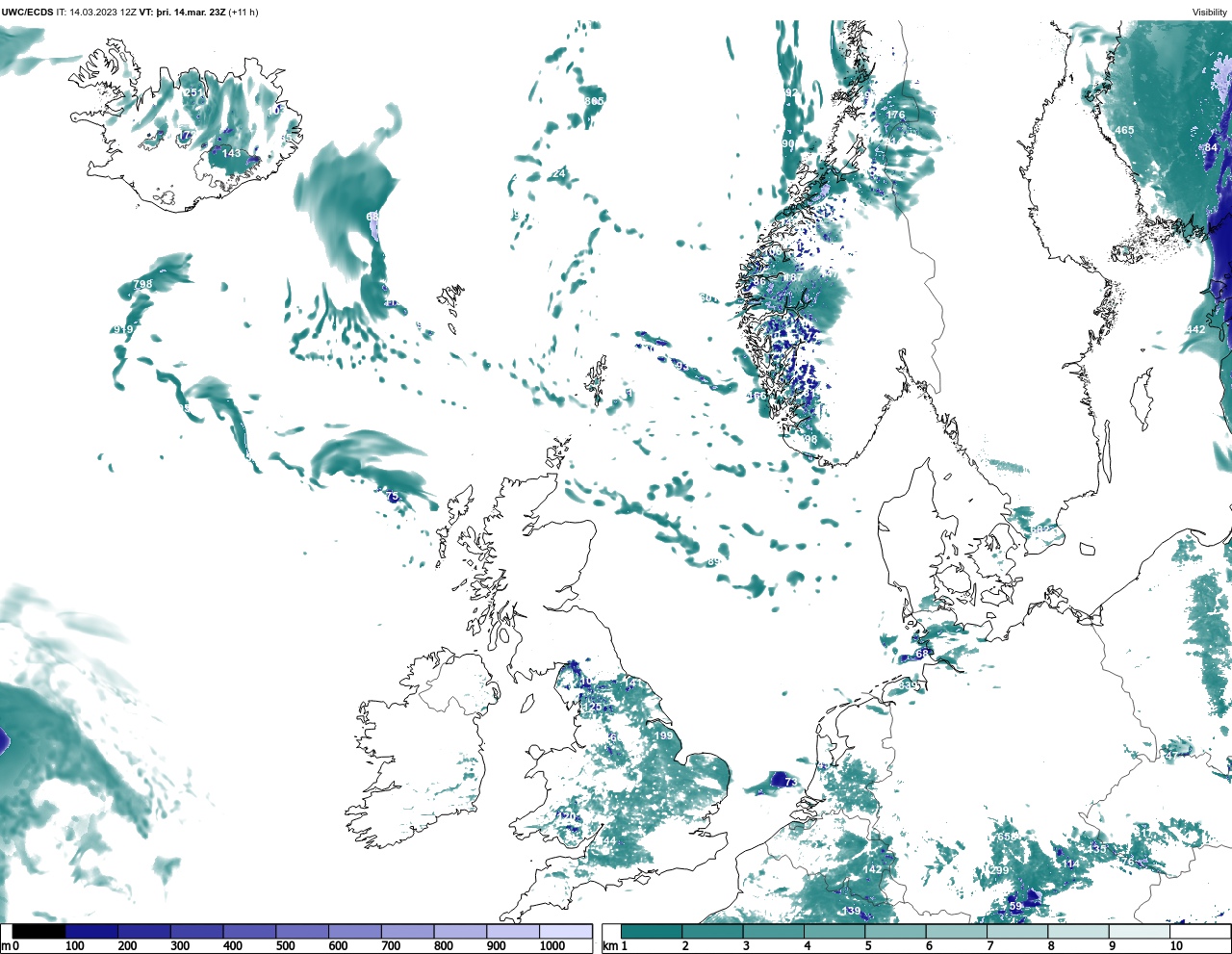Click the '798' value label over the Atlantic
The height and width of the screenshot is (954, 1232).
[142, 284]
